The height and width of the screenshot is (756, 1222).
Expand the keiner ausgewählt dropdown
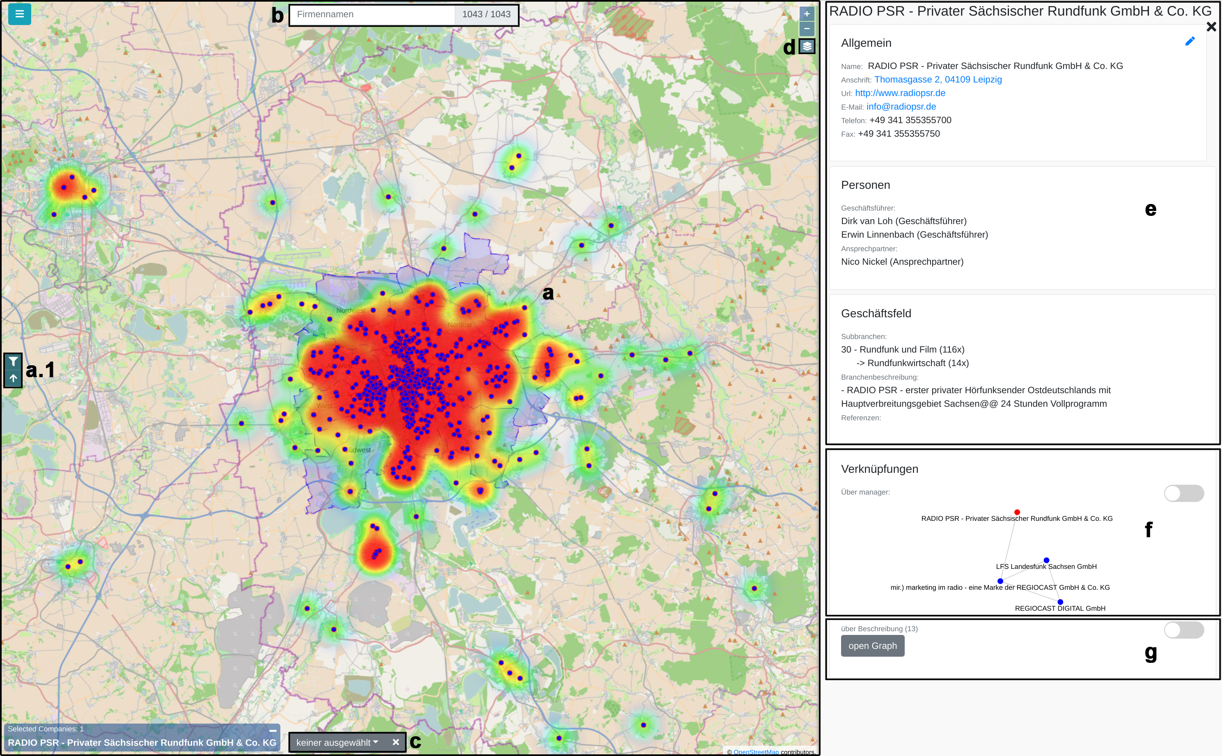pos(337,742)
